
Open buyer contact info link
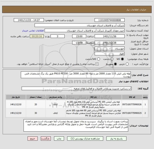coord(33,31)
